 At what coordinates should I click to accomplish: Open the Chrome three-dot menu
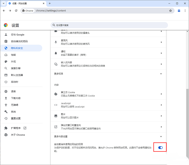(x=185, y=11)
